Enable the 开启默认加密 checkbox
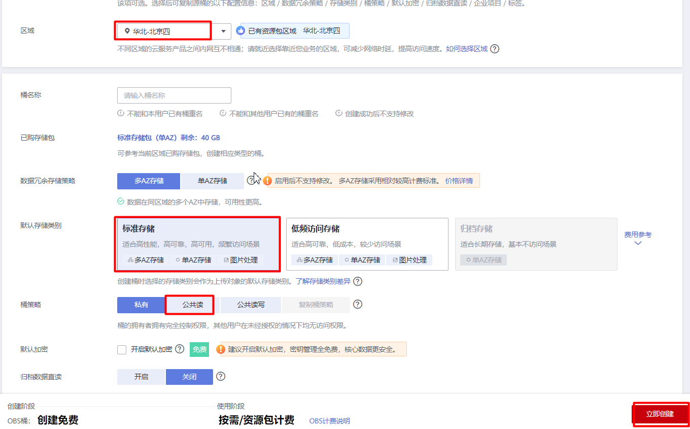 [x=122, y=350]
